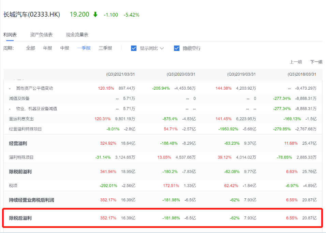The width and height of the screenshot is (326, 233).
Task: Switch to 三季报 period filter
Action: 105,48
